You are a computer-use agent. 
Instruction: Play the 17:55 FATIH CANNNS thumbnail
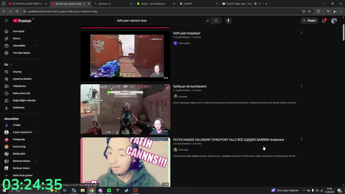click(x=125, y=162)
